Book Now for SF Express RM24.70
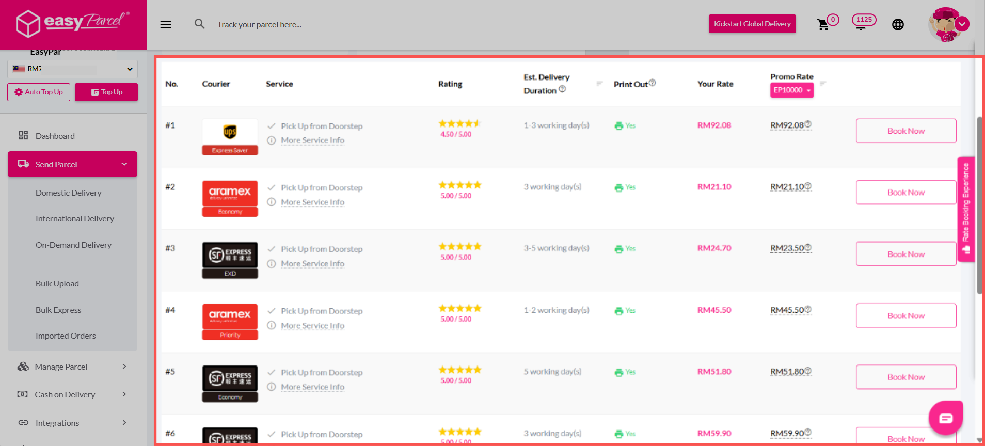Viewport: 985px width, 446px height. coord(906,254)
